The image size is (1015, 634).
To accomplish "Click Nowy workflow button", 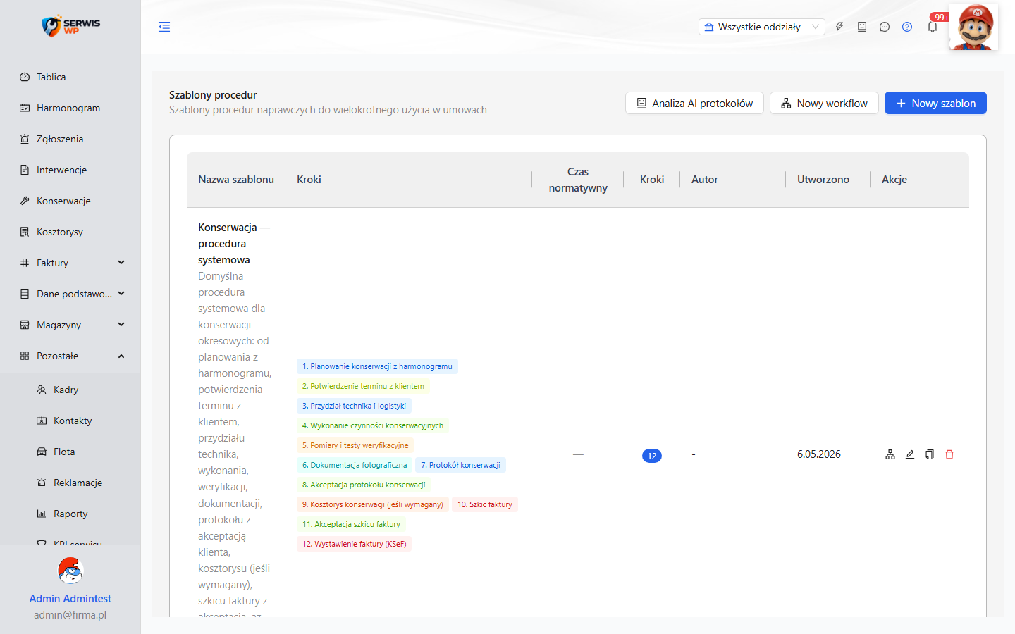I will (x=824, y=103).
